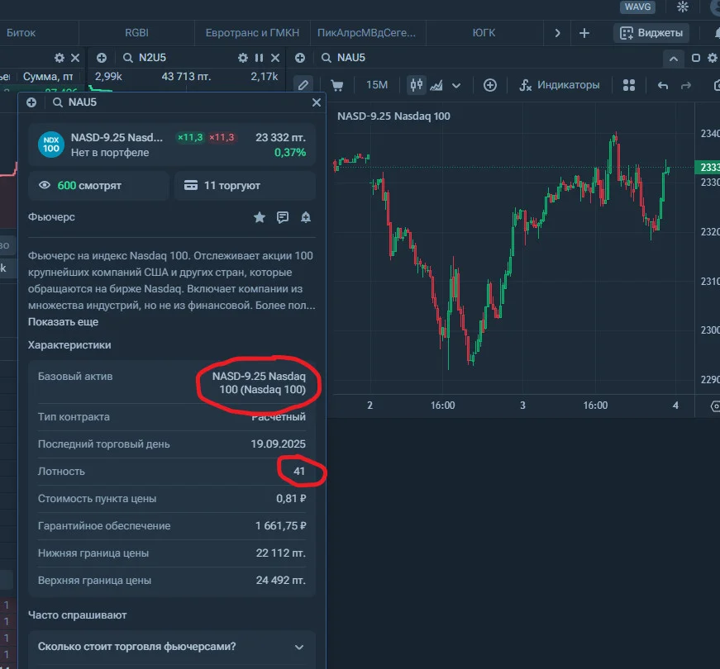Viewport: 720px width, 669px height.
Task: Open the Евротранс и ГМКН tab
Action: point(252,33)
